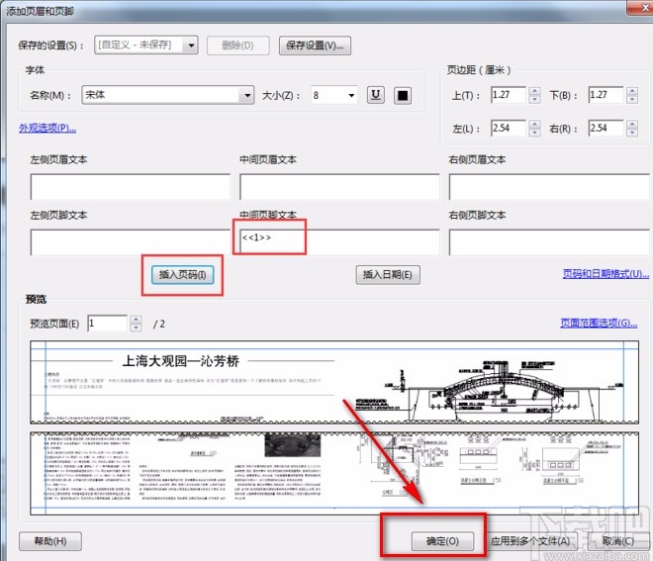Expand the font name dropdown showing 宋体
This screenshot has height=561, width=653.
pyautogui.click(x=247, y=95)
